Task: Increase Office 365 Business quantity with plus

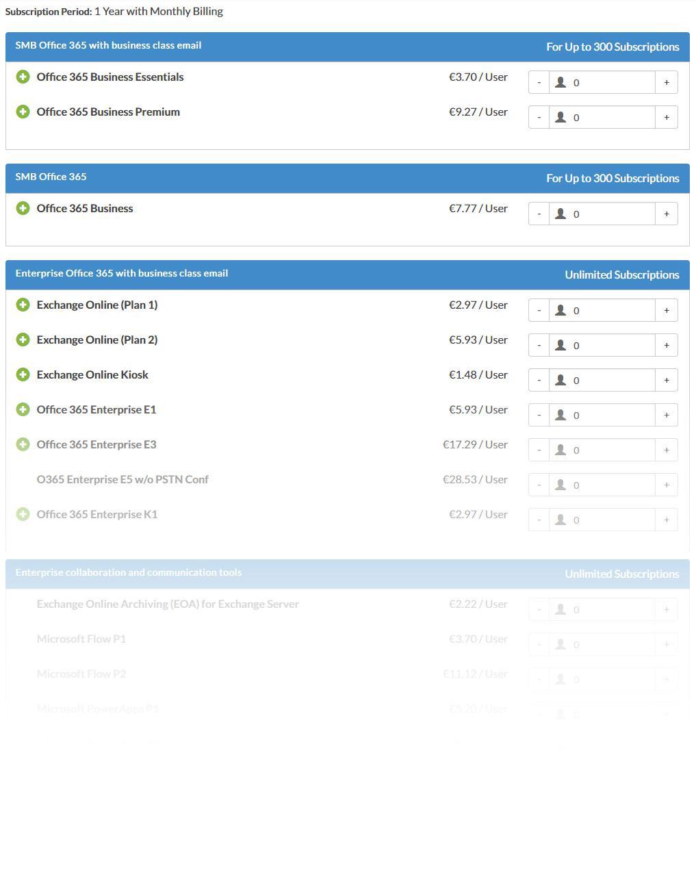Action: (667, 214)
